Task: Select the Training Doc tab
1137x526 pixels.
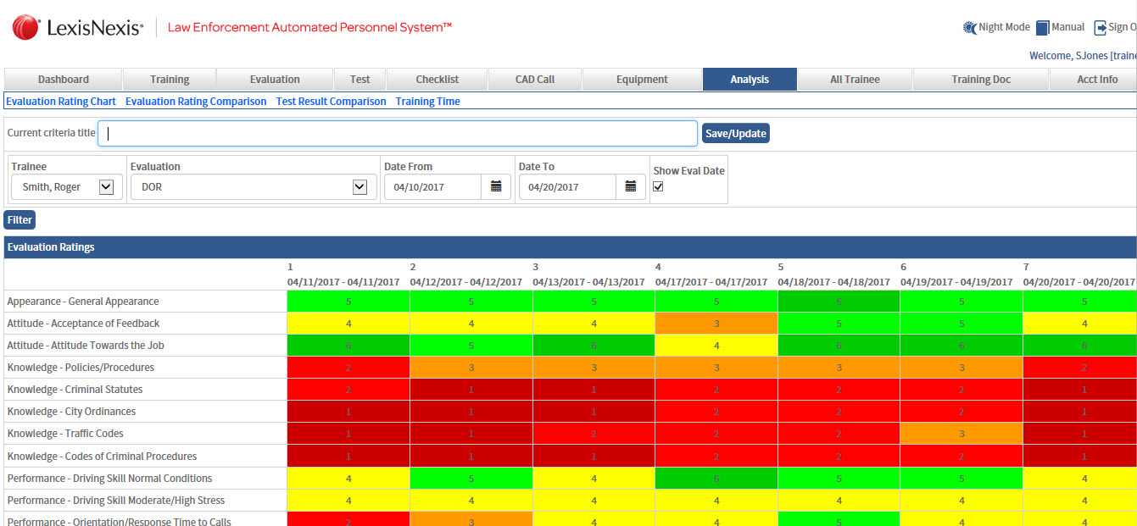Action: click(x=980, y=80)
